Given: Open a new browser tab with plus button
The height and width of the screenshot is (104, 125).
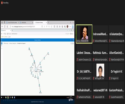Looking at the screenshot, I should [x=48, y=23].
